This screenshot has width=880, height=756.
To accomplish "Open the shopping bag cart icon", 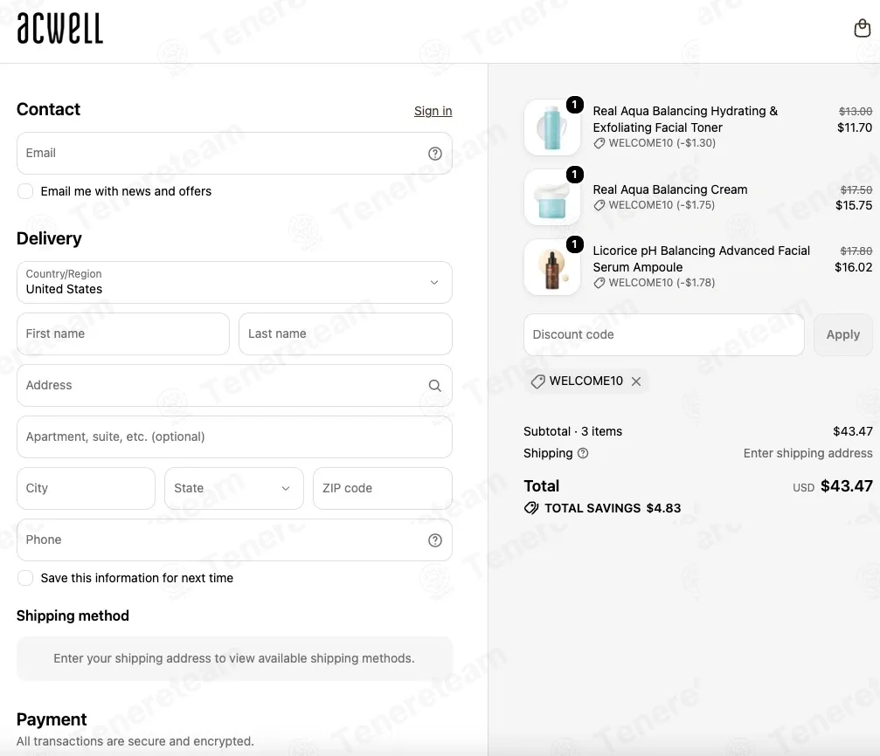I will click(x=862, y=27).
